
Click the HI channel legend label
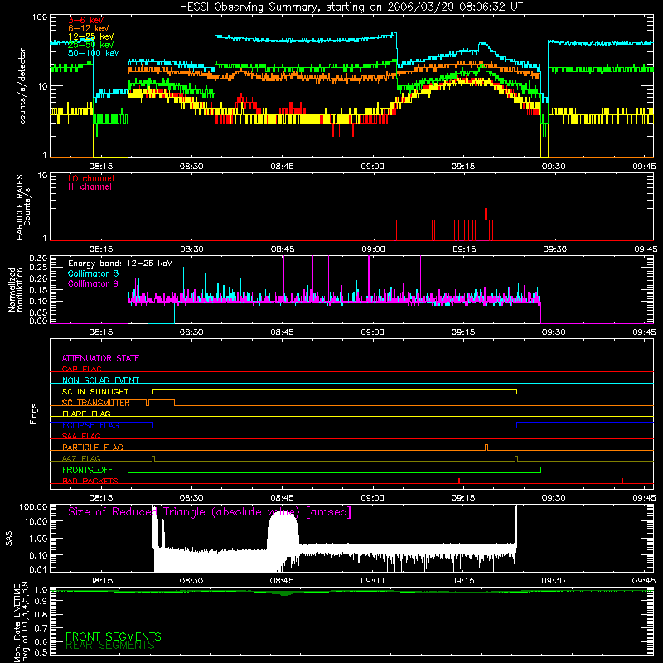coord(90,187)
